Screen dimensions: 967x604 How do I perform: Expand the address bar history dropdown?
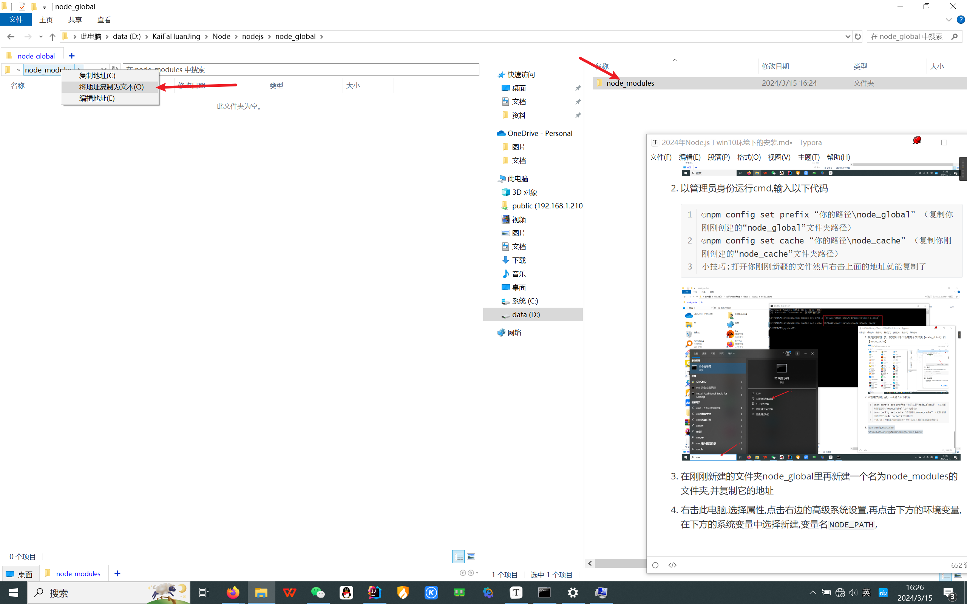[848, 36]
